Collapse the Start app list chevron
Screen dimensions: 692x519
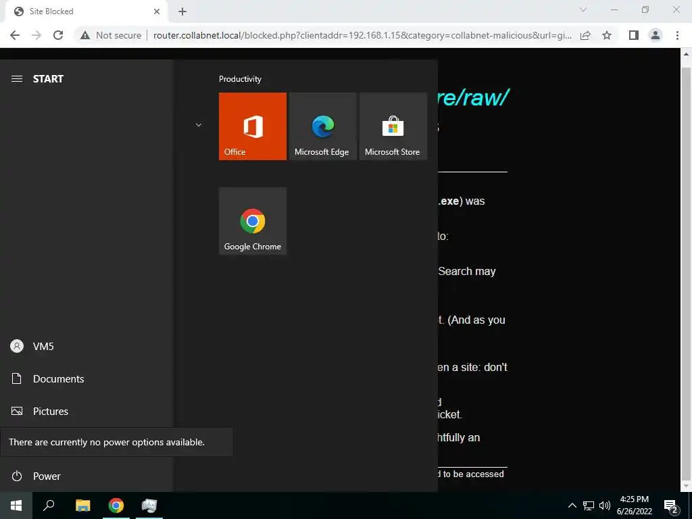pos(199,125)
